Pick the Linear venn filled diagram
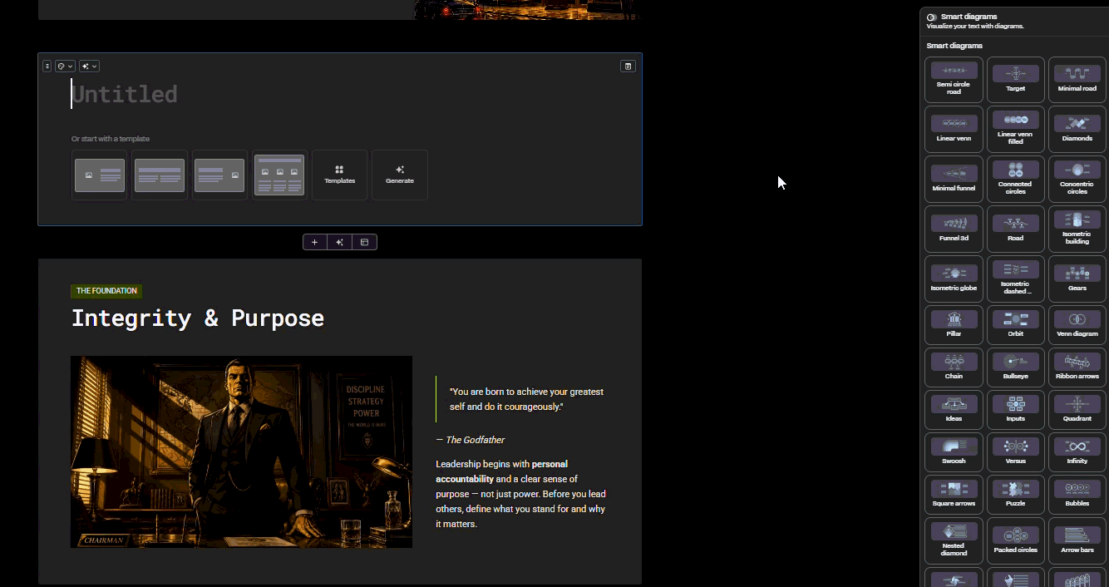 (1015, 130)
